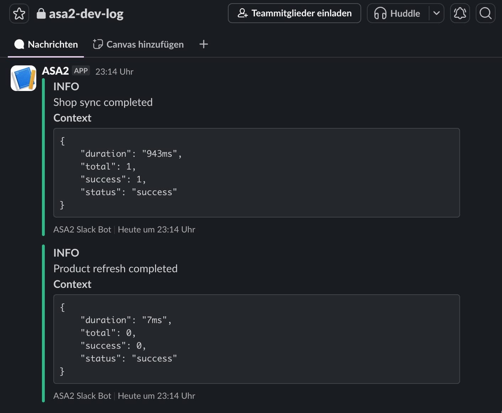
Task: Click the APP badge next to ASA2
Action: coord(81,71)
